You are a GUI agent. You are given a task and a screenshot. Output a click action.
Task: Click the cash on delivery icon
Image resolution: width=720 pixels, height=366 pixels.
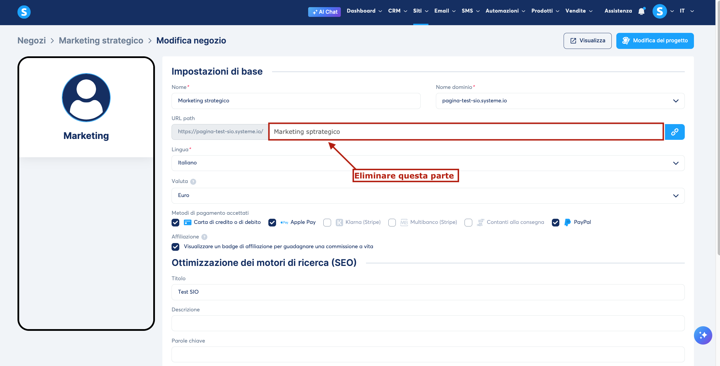pyautogui.click(x=481, y=222)
